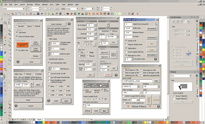The width and height of the screenshot is (205, 124).
Task: Click Size to W button
Action: point(104,53)
